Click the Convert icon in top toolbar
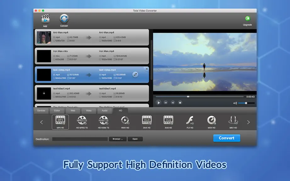290x181 pixels. tap(64, 19)
